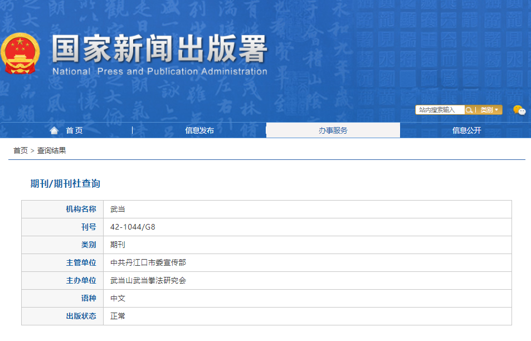Click the 武当山武当拳法研究会 sponsor cell
Viewport: 531px width, 341px height.
tap(148, 280)
